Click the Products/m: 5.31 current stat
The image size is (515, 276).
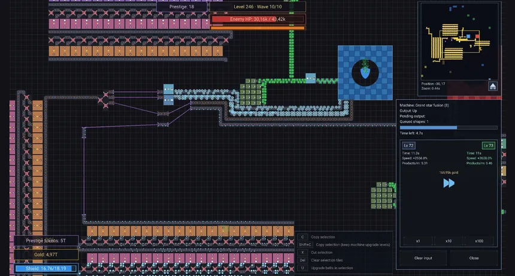pyautogui.click(x=414, y=163)
